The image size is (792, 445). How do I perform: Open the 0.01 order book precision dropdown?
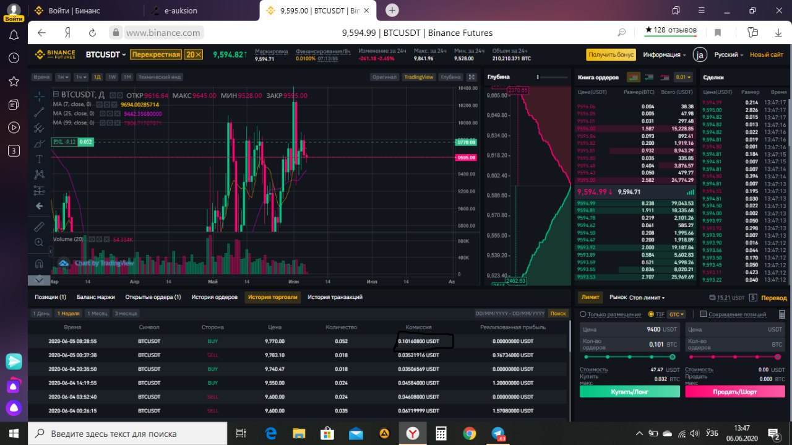683,77
